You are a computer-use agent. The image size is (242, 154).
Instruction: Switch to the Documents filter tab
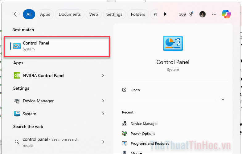click(x=70, y=14)
